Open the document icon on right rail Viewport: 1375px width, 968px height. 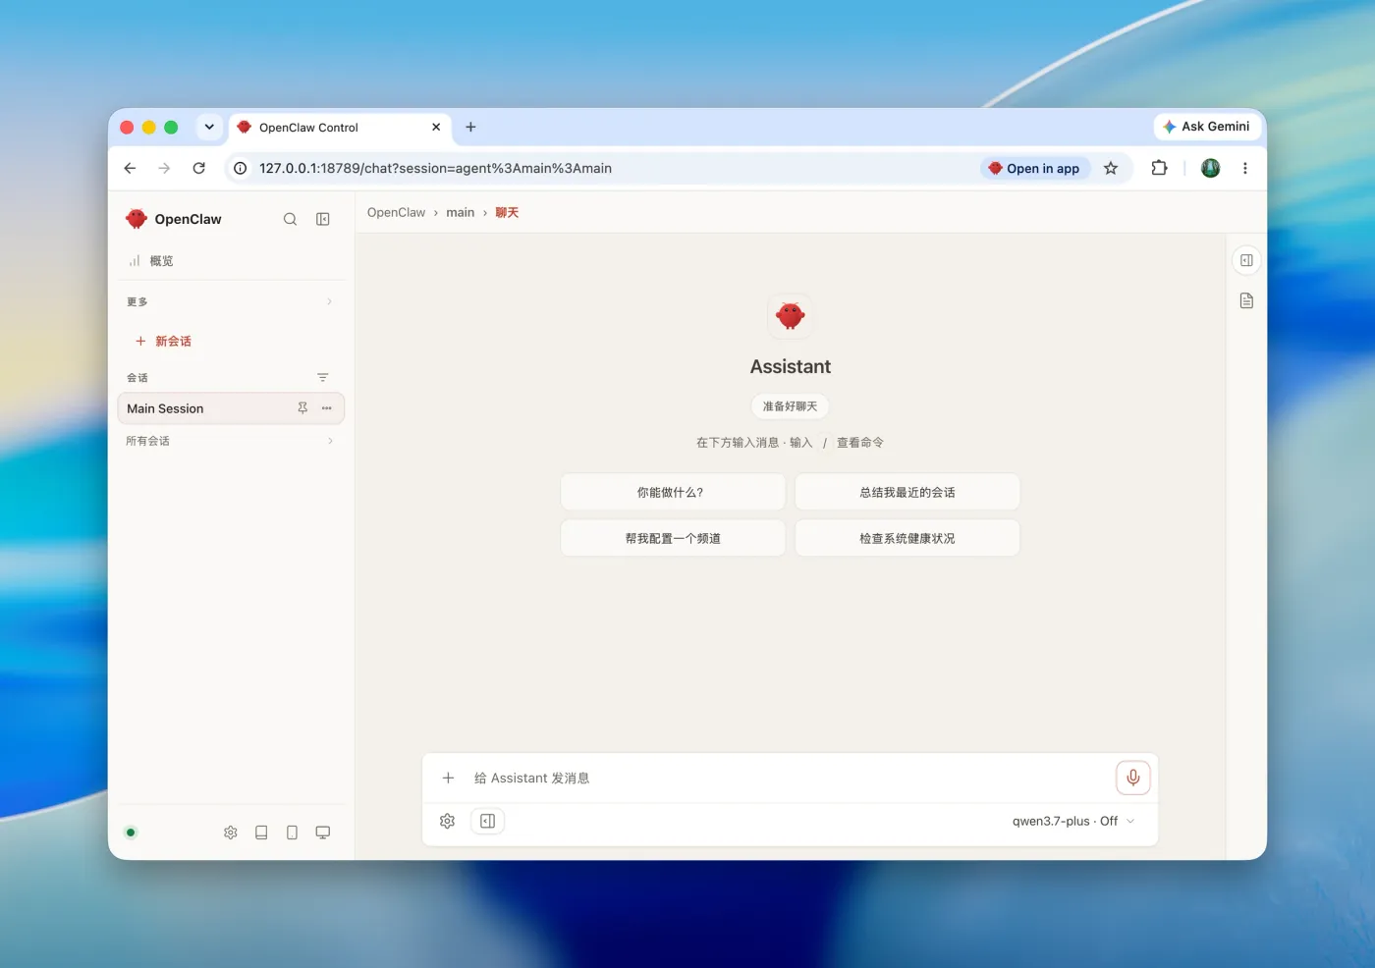pos(1246,300)
